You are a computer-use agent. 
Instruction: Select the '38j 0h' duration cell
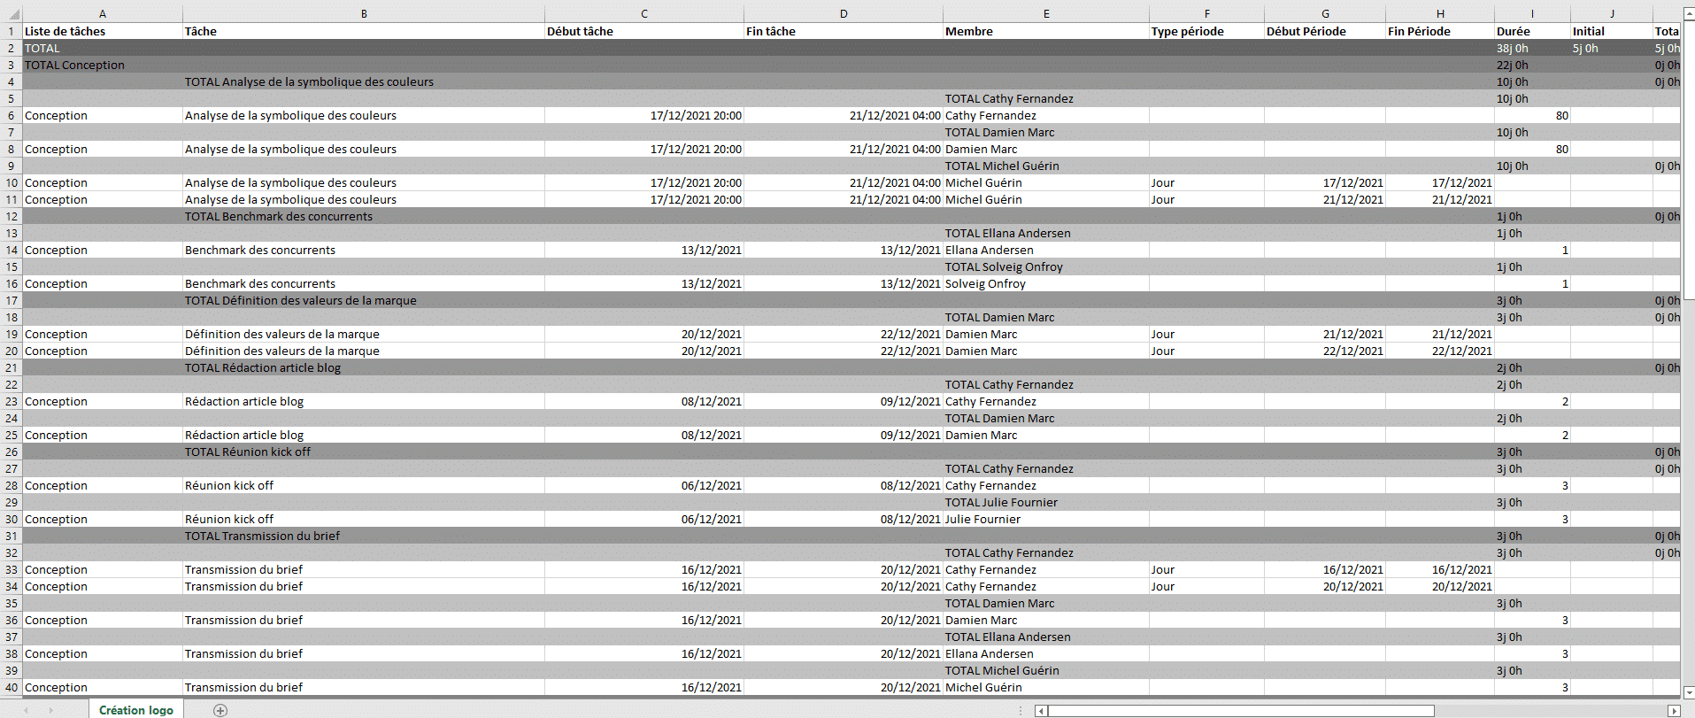click(x=1533, y=48)
